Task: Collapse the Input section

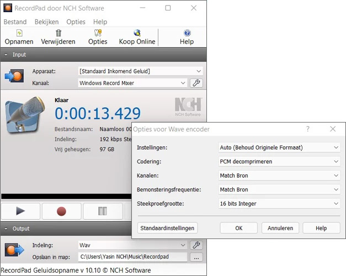Action: pyautogui.click(x=6, y=55)
